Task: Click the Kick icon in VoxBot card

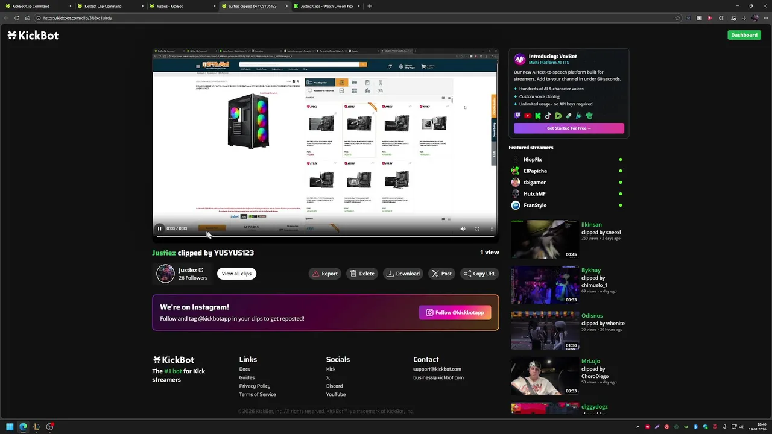Action: click(x=538, y=116)
